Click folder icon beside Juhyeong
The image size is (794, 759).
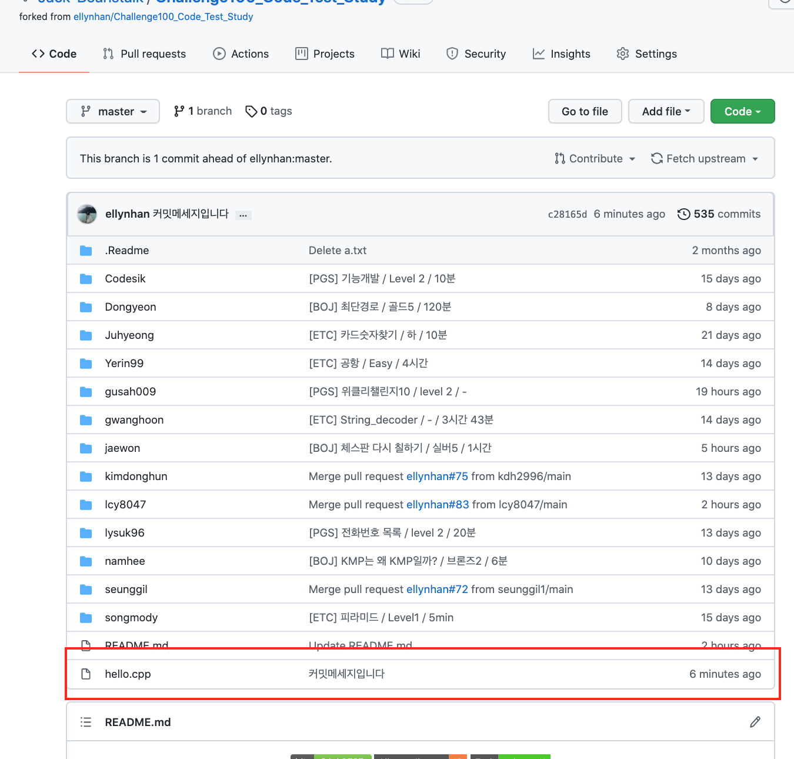click(x=86, y=335)
